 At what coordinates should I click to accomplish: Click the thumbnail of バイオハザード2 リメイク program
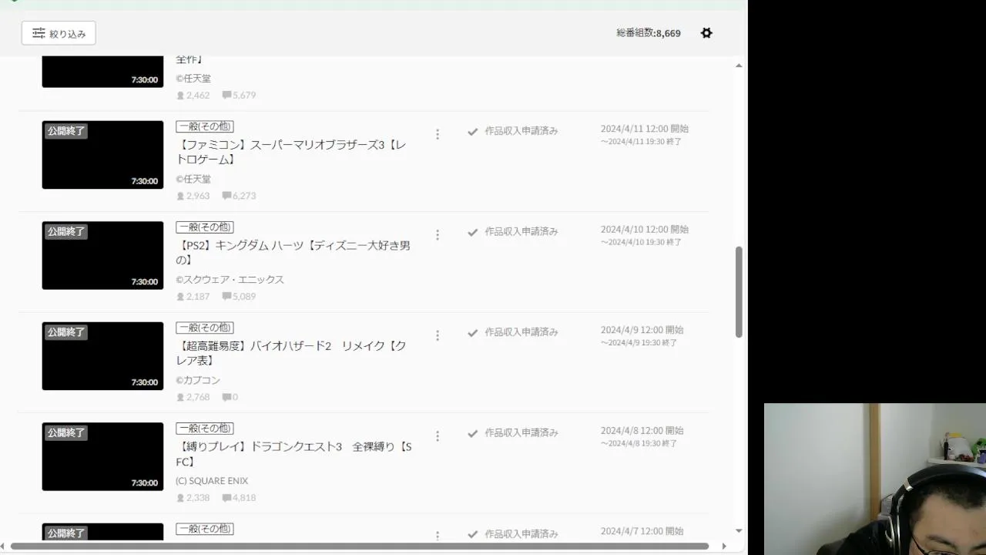102,356
